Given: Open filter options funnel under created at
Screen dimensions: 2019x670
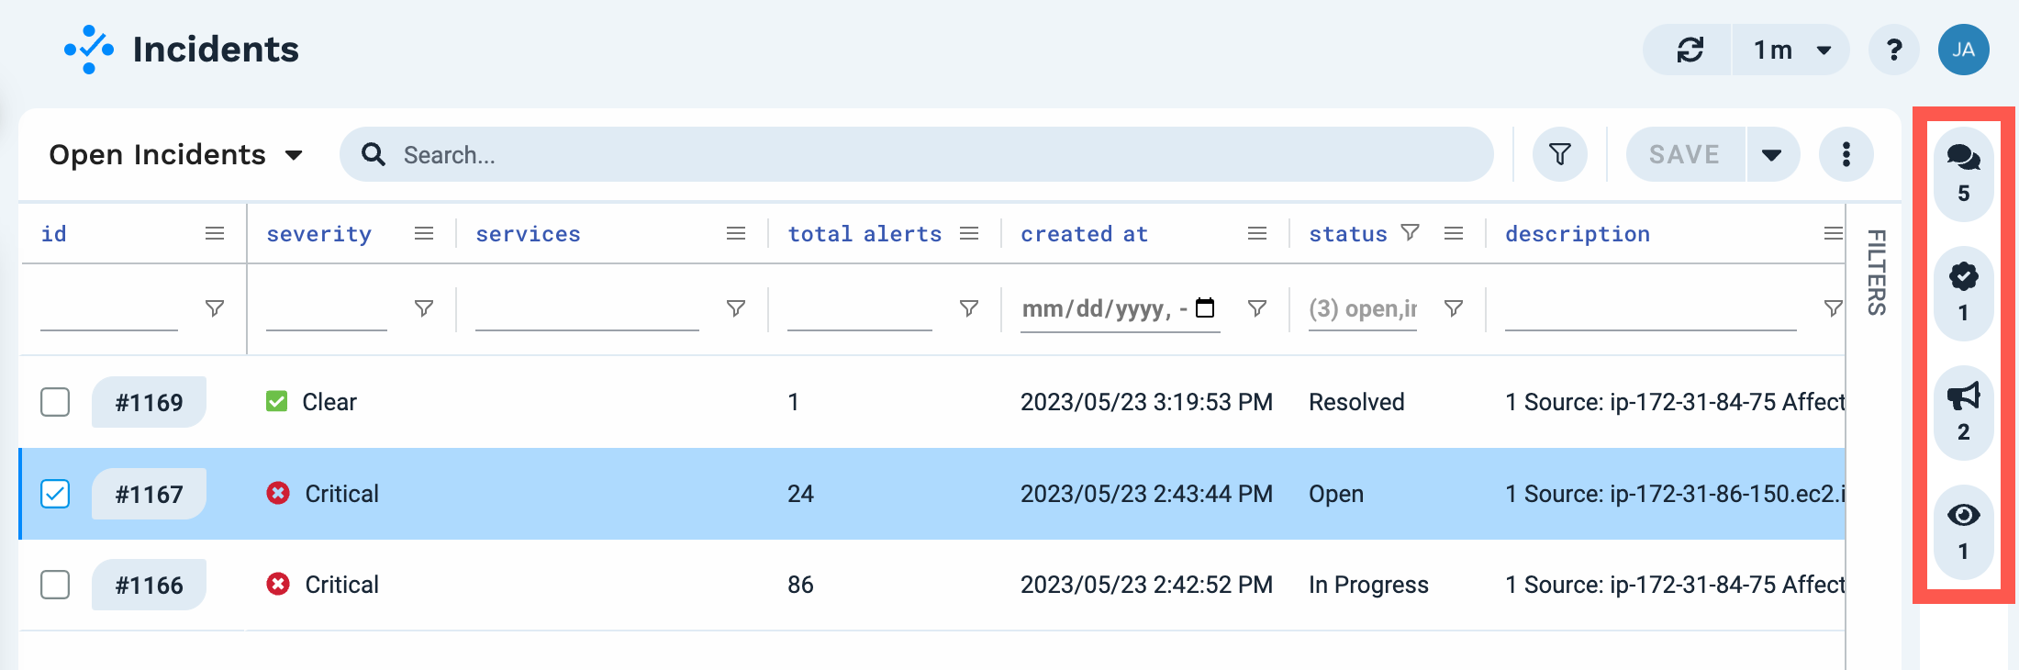Looking at the screenshot, I should coord(1257,308).
